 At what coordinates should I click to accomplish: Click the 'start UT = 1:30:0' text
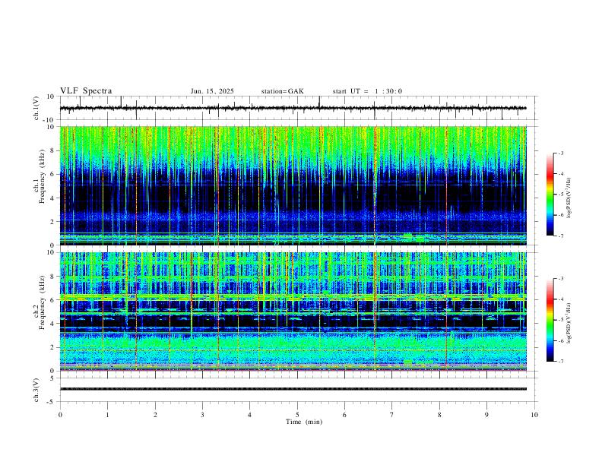(x=367, y=91)
